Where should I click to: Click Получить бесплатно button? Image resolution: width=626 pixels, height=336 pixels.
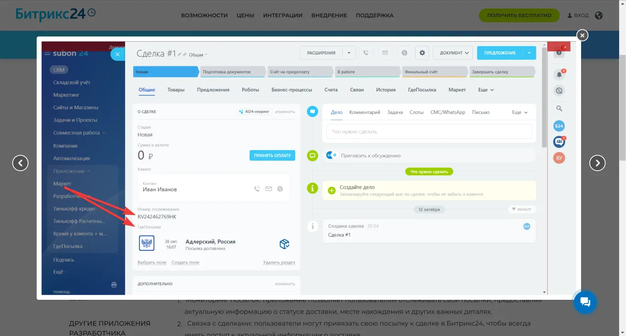point(519,15)
